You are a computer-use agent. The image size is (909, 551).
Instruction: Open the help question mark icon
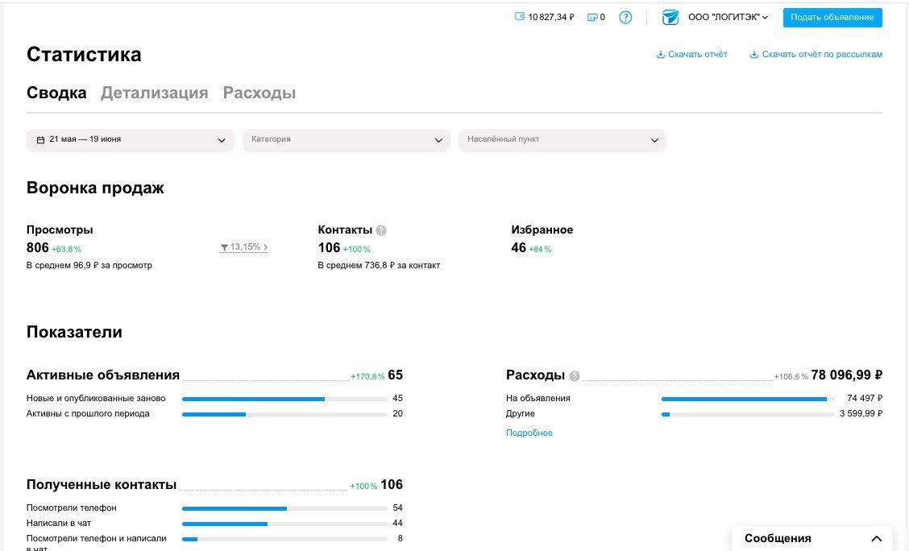[625, 18]
